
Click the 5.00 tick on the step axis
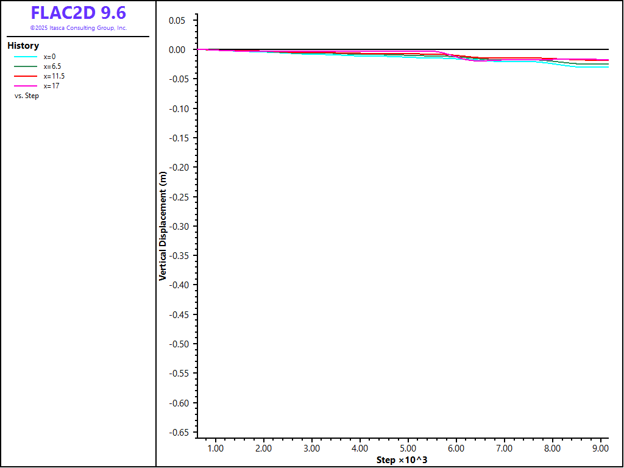pos(408,448)
